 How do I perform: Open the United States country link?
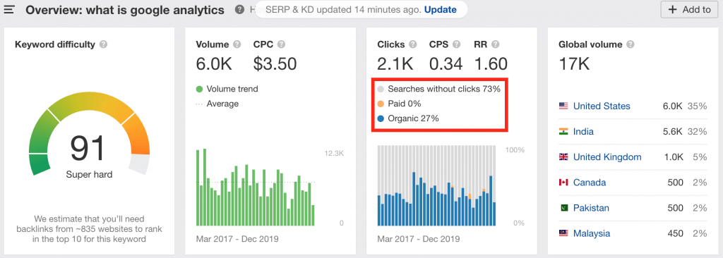point(602,106)
